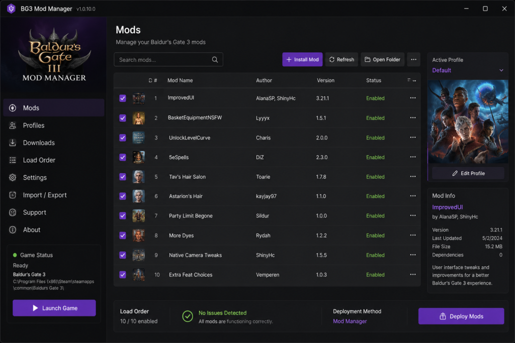Open the Mods section in sidebar
Image resolution: width=515 pixels, height=343 pixels.
pyautogui.click(x=54, y=107)
